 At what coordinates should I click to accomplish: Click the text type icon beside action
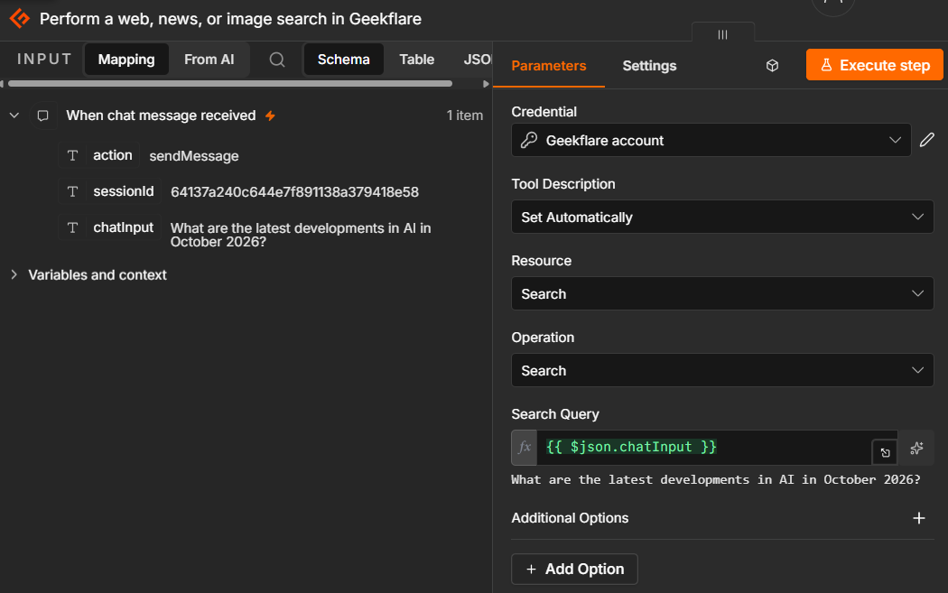point(72,155)
